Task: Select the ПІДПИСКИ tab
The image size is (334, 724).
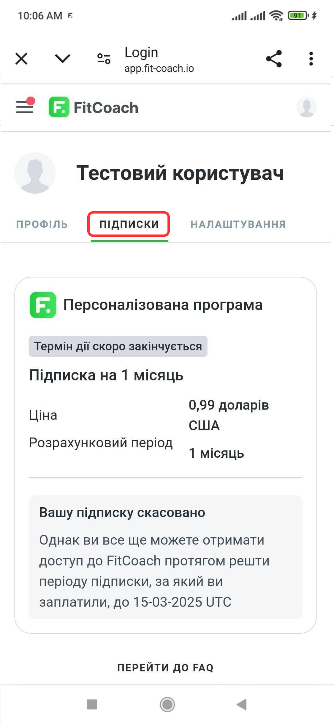Action: point(129,224)
